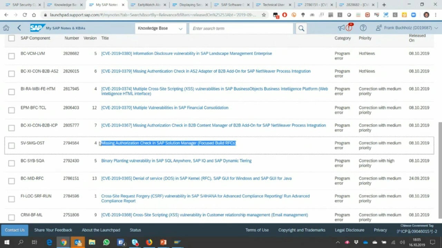
Task: Open Skype from the taskbar
Action: click(x=135, y=242)
